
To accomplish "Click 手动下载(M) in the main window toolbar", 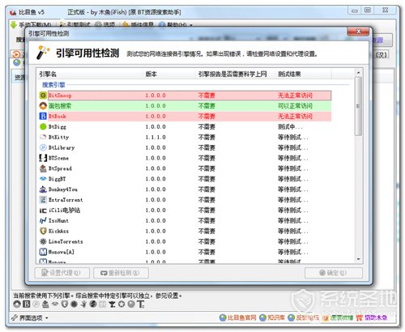I will [x=31, y=24].
